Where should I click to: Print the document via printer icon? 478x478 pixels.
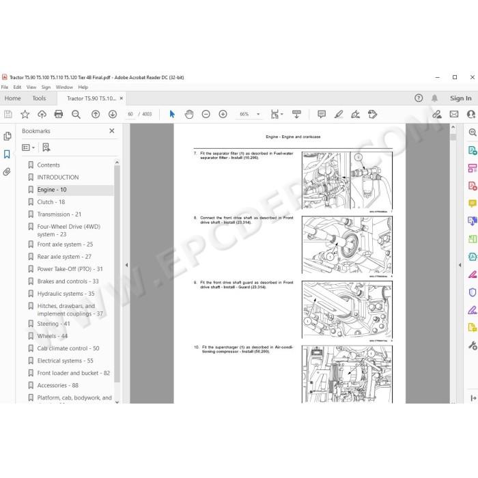pyautogui.click(x=59, y=114)
